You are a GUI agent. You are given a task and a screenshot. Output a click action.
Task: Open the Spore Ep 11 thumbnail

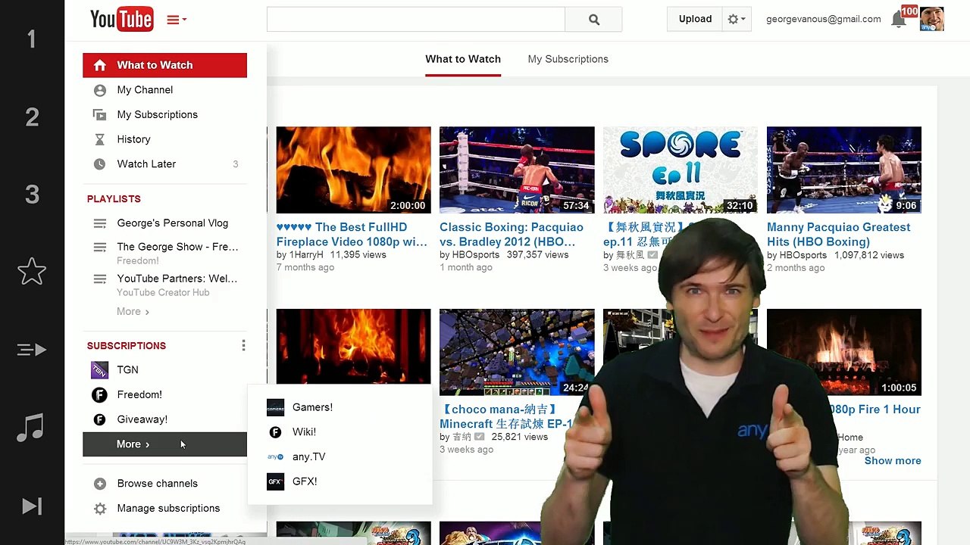coord(680,170)
